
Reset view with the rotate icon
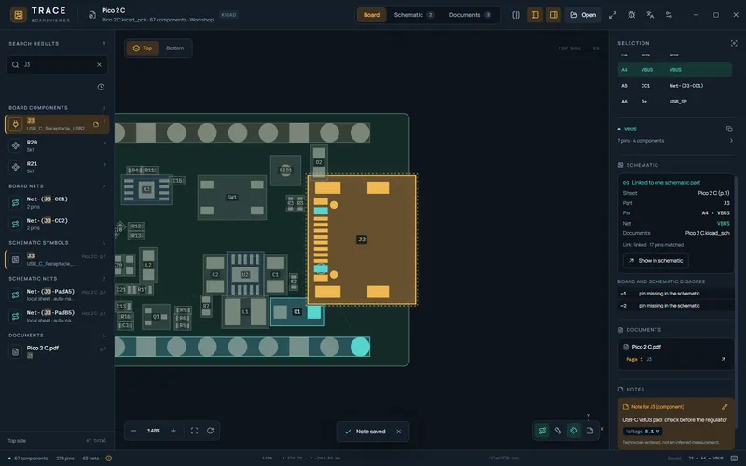211,431
